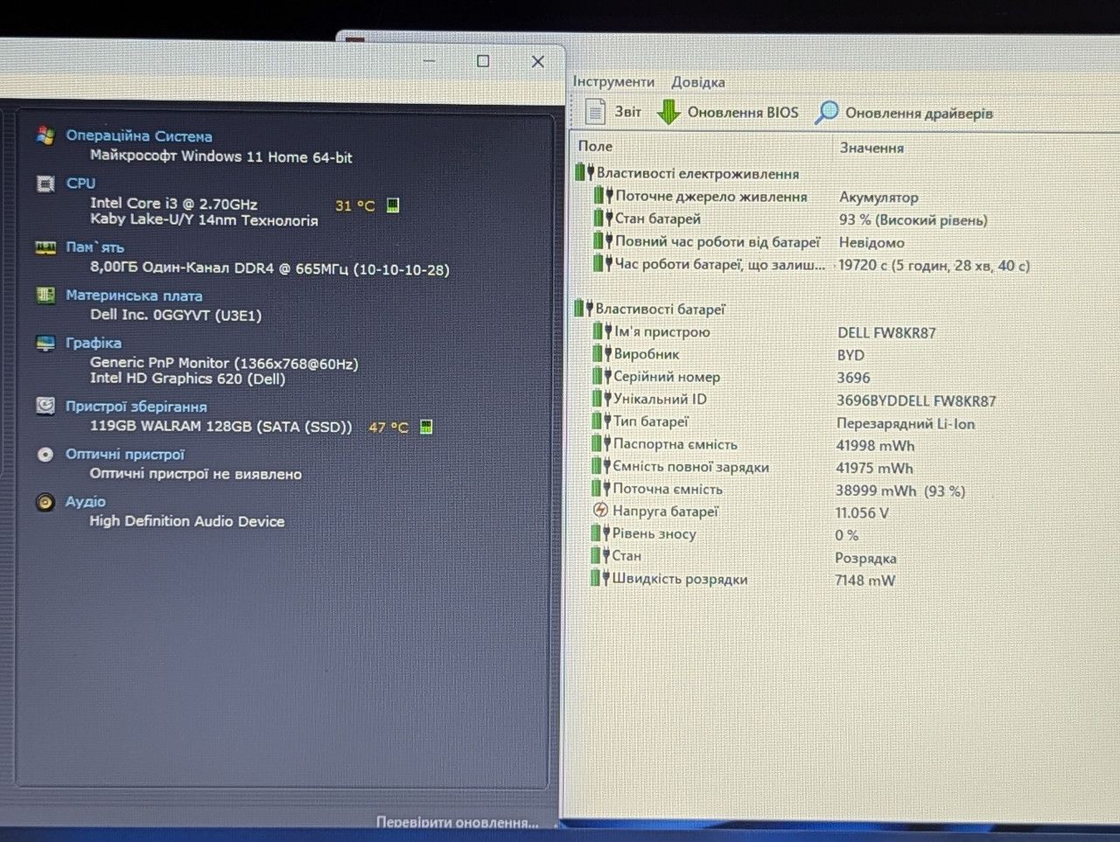
Task: Click the Graphics monitor icon in Speccy
Action: pos(45,343)
